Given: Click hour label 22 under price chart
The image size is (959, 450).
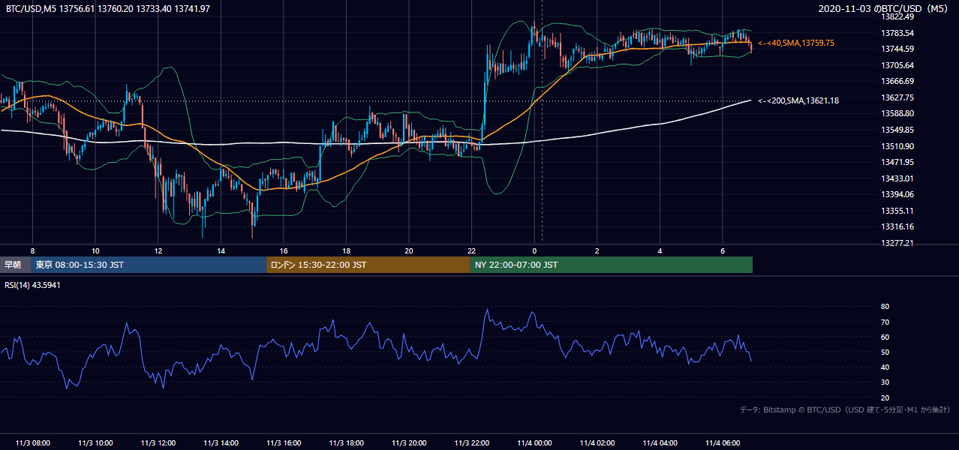Looking at the screenshot, I should point(471,250).
